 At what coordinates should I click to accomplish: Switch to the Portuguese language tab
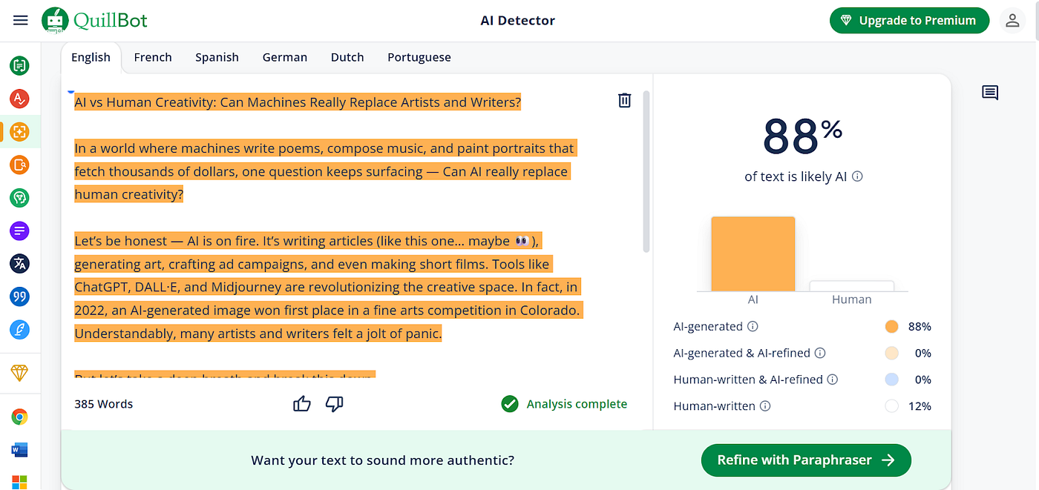coord(419,57)
